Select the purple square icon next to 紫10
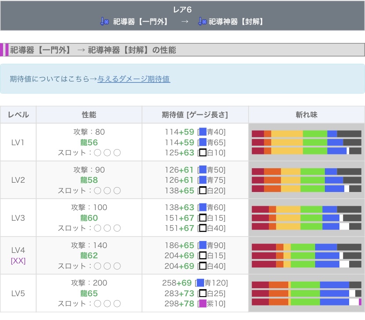The image size is (365, 320). click(x=203, y=304)
